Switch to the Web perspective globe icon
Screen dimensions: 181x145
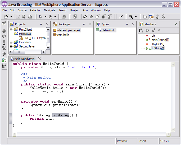coord(4,31)
